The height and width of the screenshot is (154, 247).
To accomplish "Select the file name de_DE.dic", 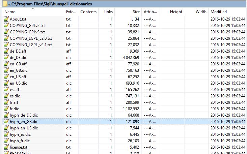I will point(18,58).
